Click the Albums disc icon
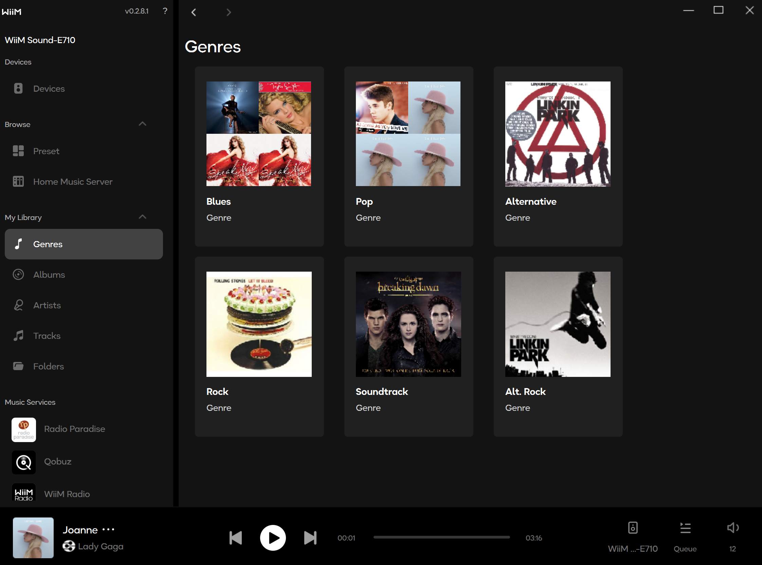 pyautogui.click(x=18, y=274)
